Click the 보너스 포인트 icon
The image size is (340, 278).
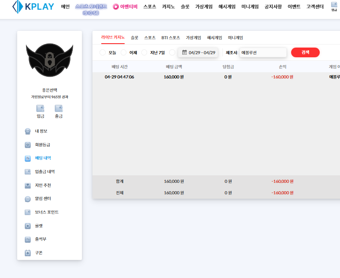[x=28, y=212]
